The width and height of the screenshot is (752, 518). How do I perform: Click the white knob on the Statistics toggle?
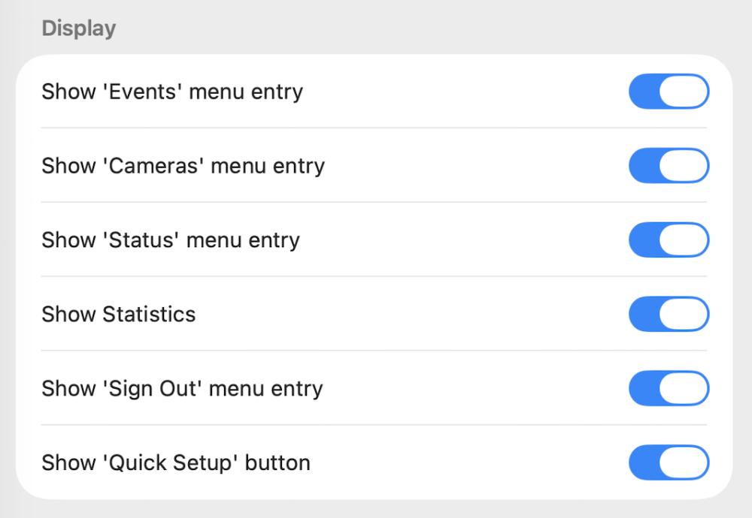tap(684, 314)
